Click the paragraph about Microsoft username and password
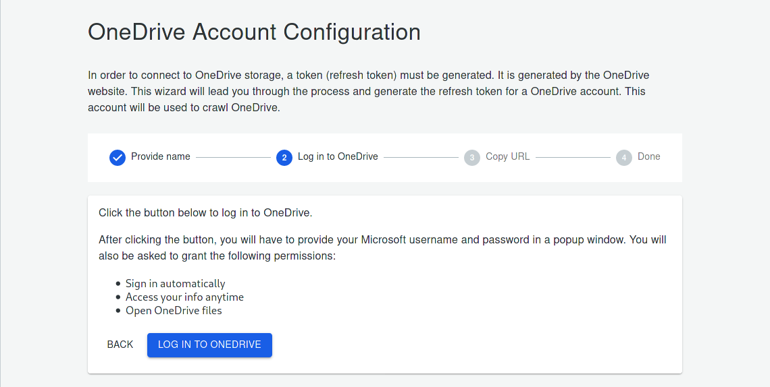 coord(382,247)
